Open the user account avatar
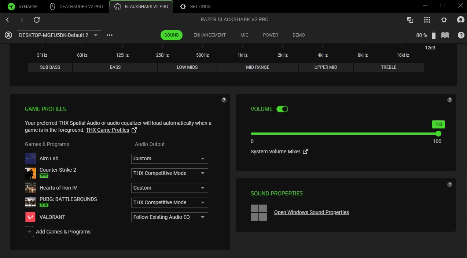This screenshot has width=467, height=258. point(461,20)
